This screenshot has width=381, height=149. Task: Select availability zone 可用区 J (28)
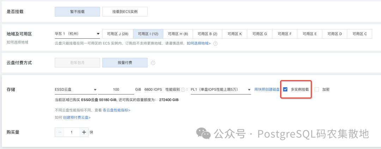117,34
